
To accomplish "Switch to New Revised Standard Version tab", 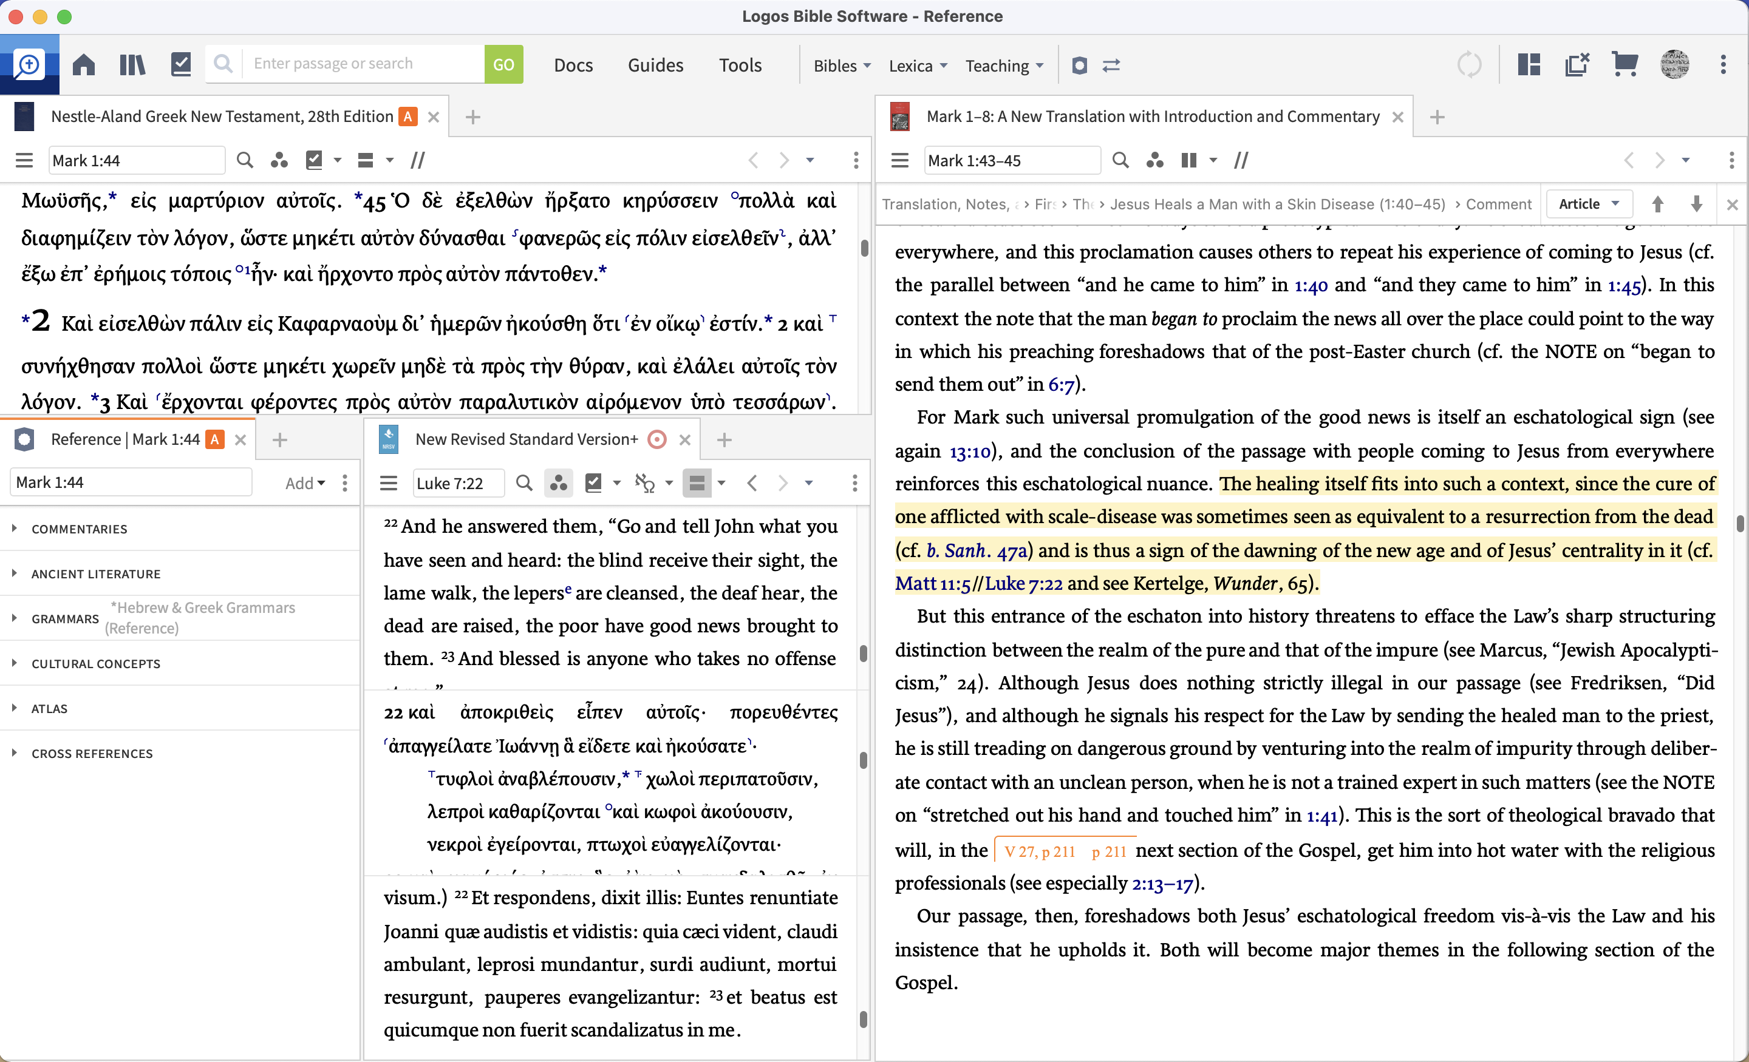I will [x=526, y=440].
